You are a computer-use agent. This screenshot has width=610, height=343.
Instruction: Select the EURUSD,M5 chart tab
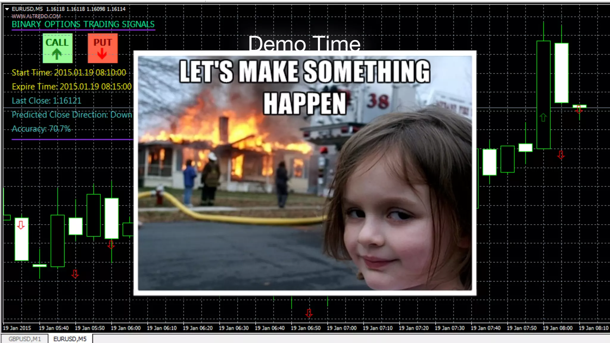tap(70, 339)
